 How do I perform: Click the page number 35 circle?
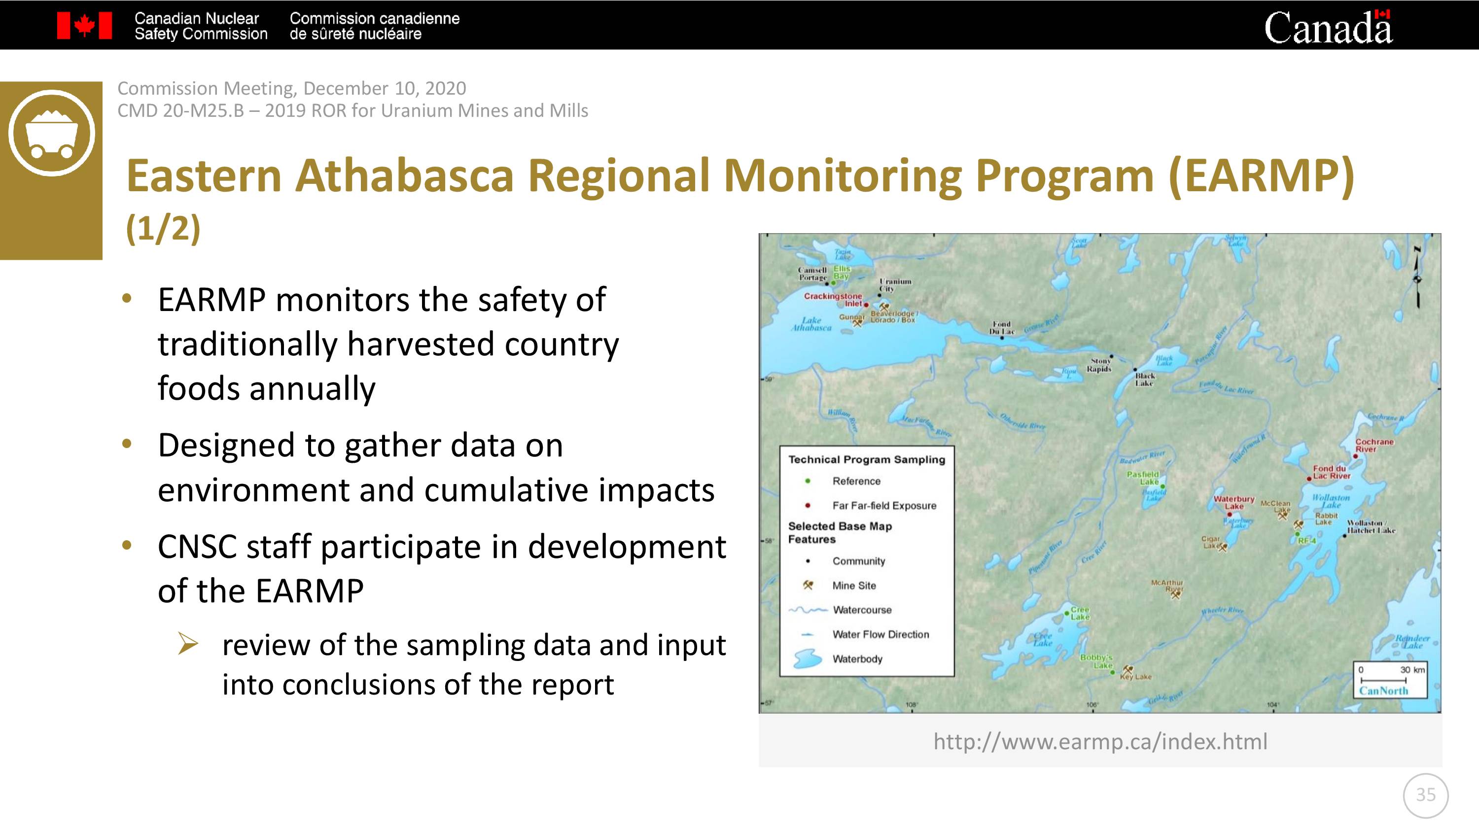(1426, 795)
